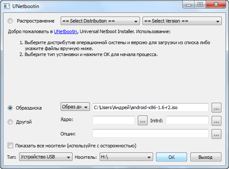Click the Тип: label
Screen dimensions: 229x169
pyautogui.click(x=11, y=157)
